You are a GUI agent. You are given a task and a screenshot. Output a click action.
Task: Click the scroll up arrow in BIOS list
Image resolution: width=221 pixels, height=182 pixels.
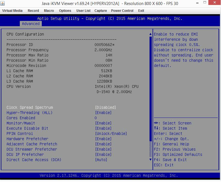coord(150,34)
